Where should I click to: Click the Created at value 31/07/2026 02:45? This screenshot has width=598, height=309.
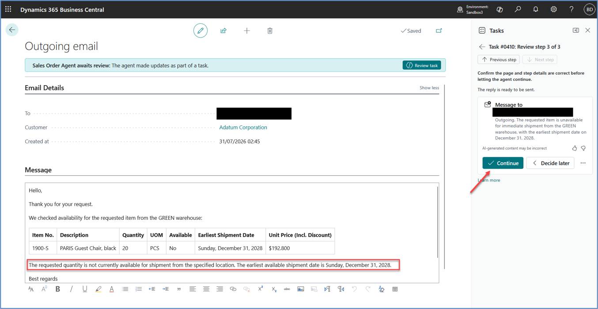pyautogui.click(x=240, y=142)
